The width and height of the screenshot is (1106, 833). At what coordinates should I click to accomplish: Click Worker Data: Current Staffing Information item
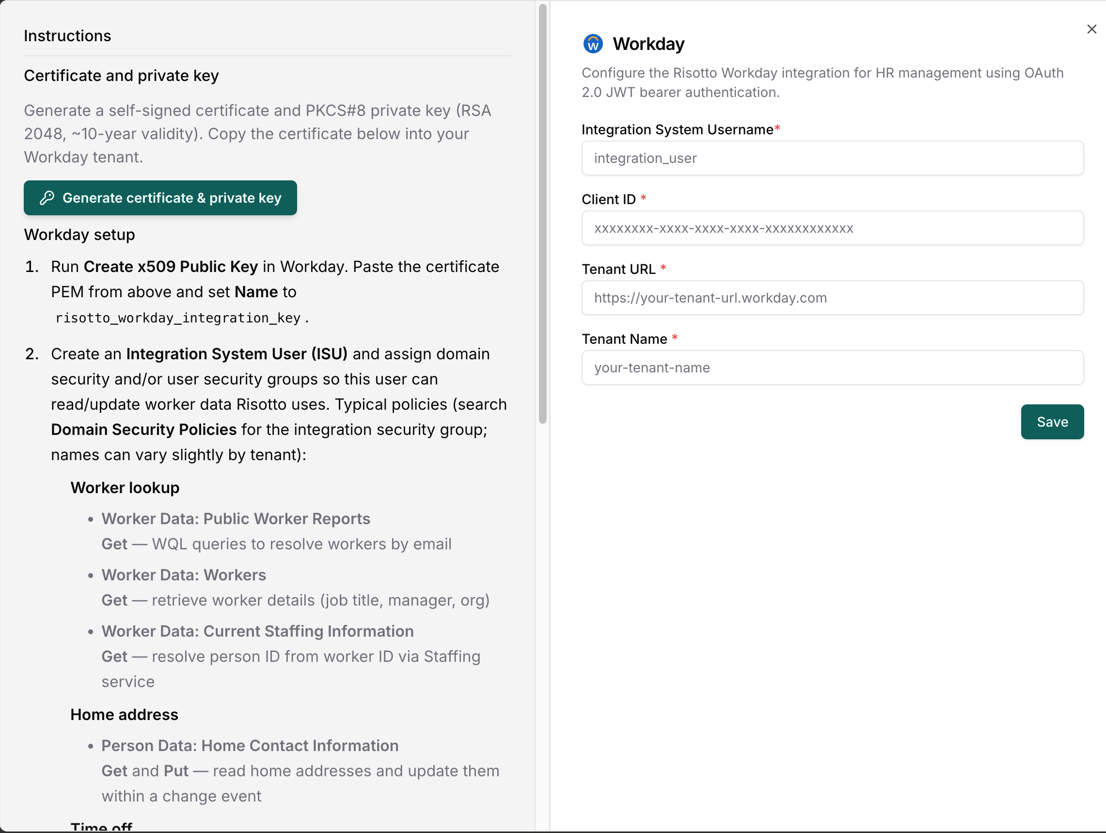tap(257, 631)
